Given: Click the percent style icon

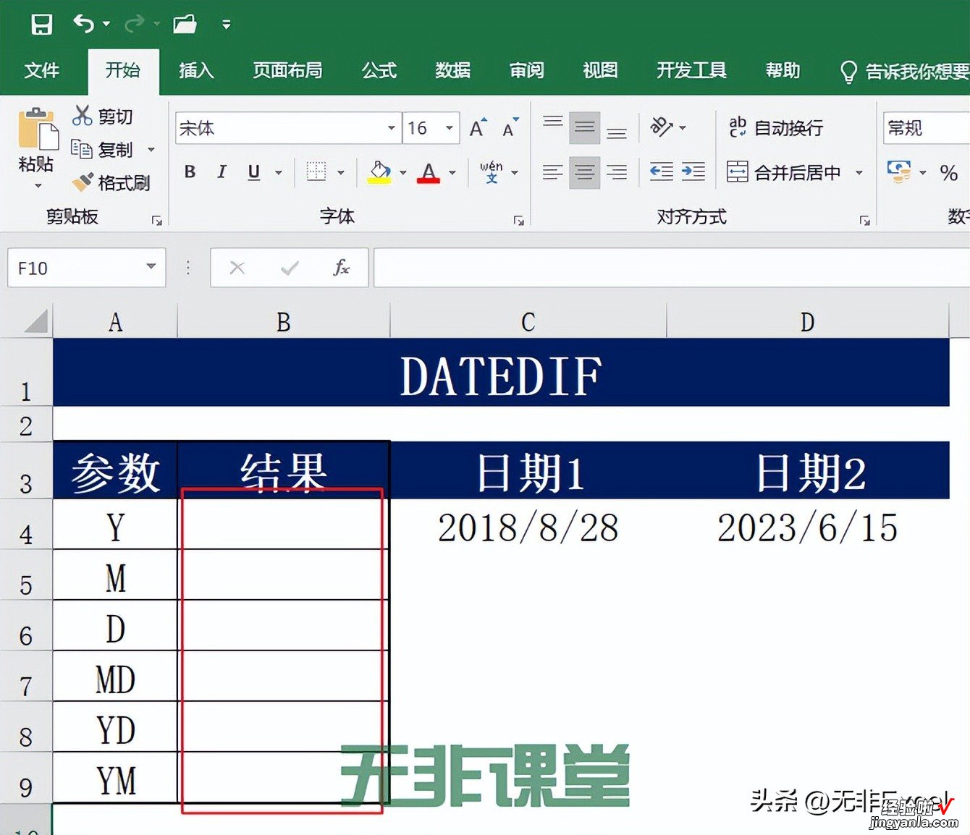Looking at the screenshot, I should pyautogui.click(x=949, y=172).
